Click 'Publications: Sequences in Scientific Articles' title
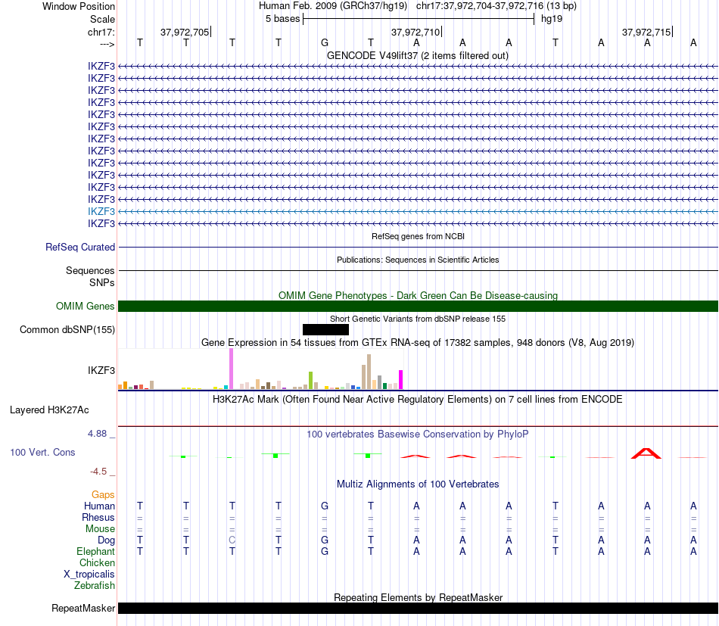 [x=418, y=260]
